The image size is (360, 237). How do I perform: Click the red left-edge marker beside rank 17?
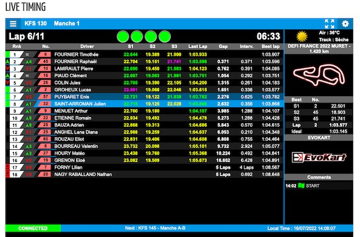click(7, 168)
